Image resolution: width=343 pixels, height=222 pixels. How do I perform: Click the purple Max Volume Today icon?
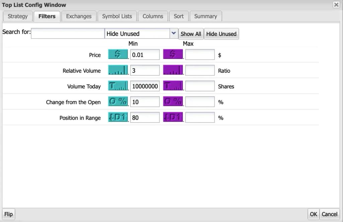173,86
